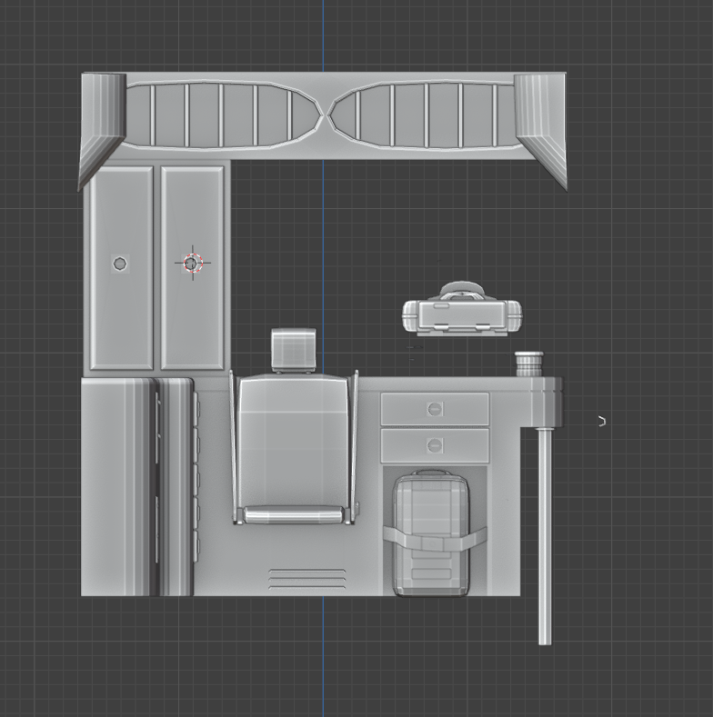Click the round knob on left cabinet door
Image resolution: width=713 pixels, height=717 pixels.
pyautogui.click(x=120, y=264)
